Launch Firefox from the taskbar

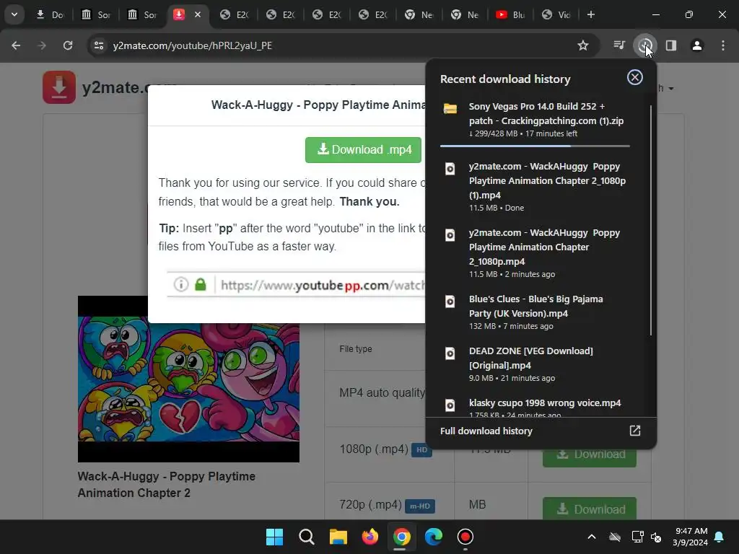point(370,537)
